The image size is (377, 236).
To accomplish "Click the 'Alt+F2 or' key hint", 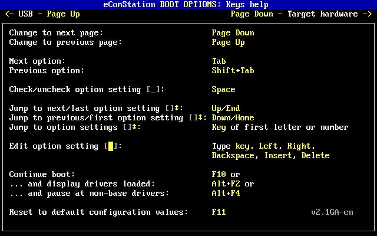I will pyautogui.click(x=233, y=183).
